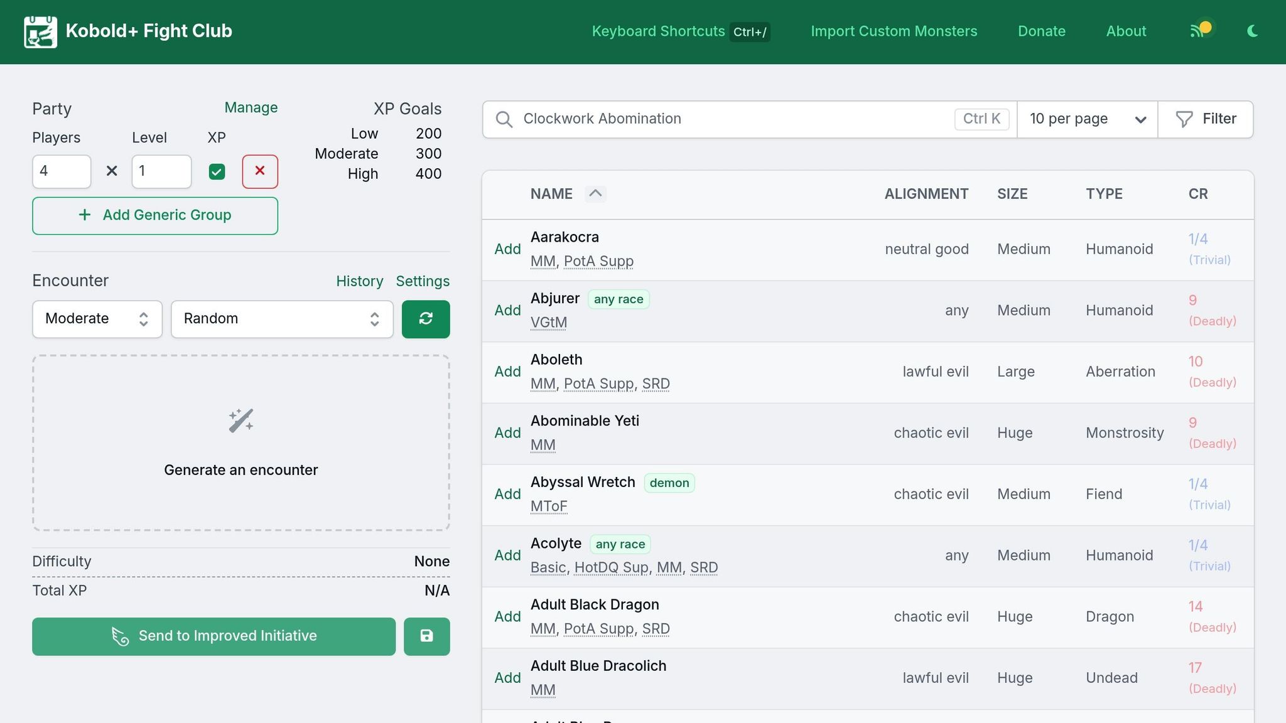Click the Players count input field
Image resolution: width=1286 pixels, height=723 pixels.
pos(62,171)
